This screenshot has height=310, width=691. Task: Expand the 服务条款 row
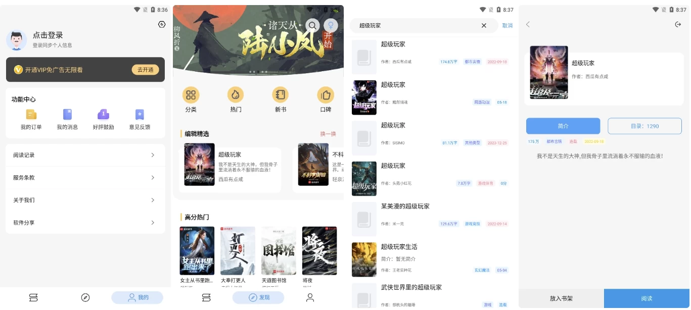pos(85,178)
